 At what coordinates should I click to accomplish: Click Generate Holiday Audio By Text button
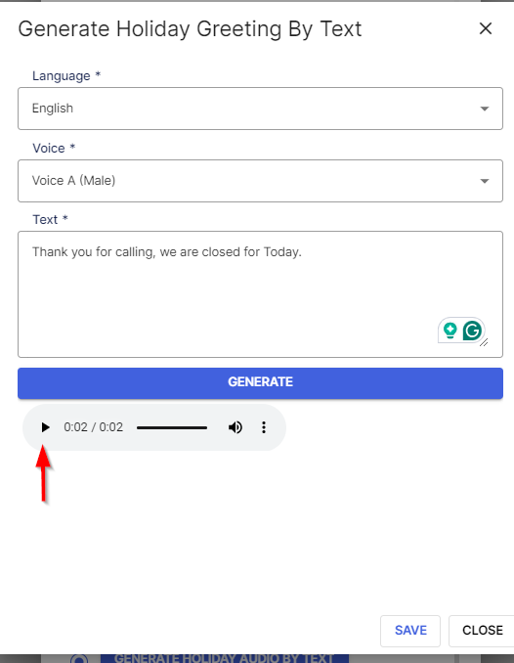point(225,658)
